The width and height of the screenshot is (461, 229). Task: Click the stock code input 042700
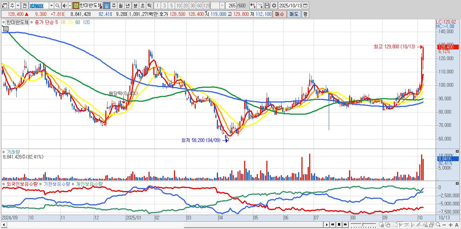point(38,6)
